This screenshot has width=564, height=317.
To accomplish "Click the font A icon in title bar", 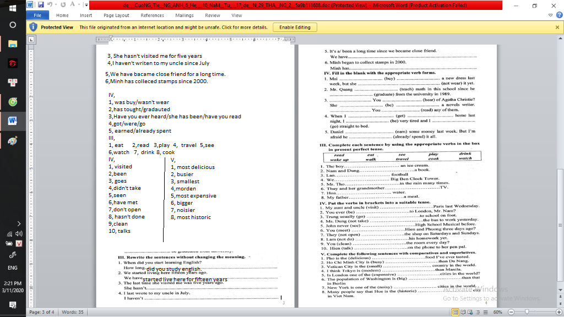I will pos(72,4).
